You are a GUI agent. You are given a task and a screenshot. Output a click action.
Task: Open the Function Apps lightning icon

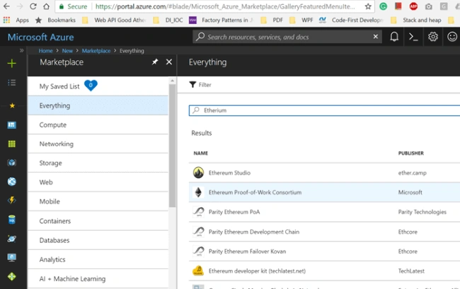tap(12, 200)
